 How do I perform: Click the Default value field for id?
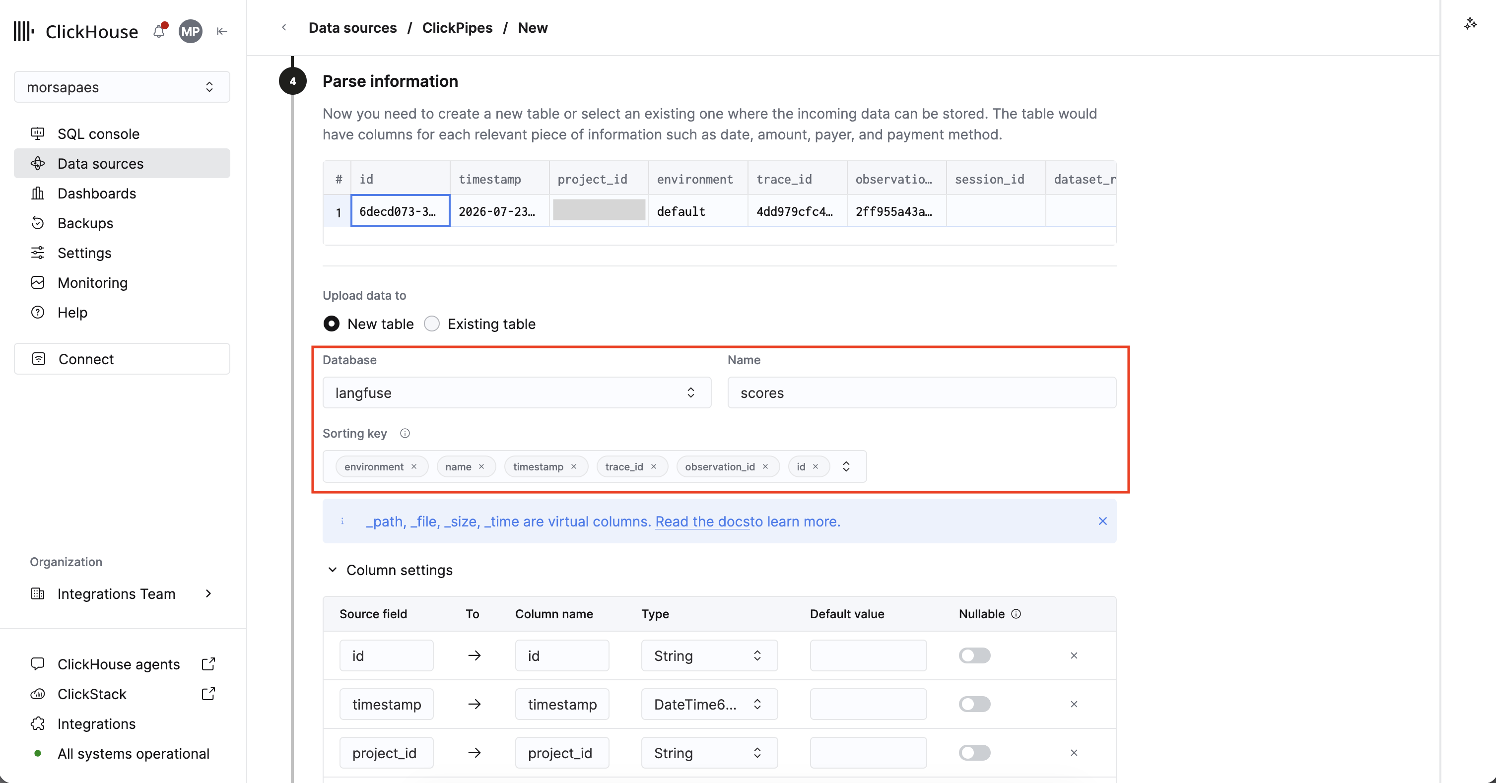(868, 656)
